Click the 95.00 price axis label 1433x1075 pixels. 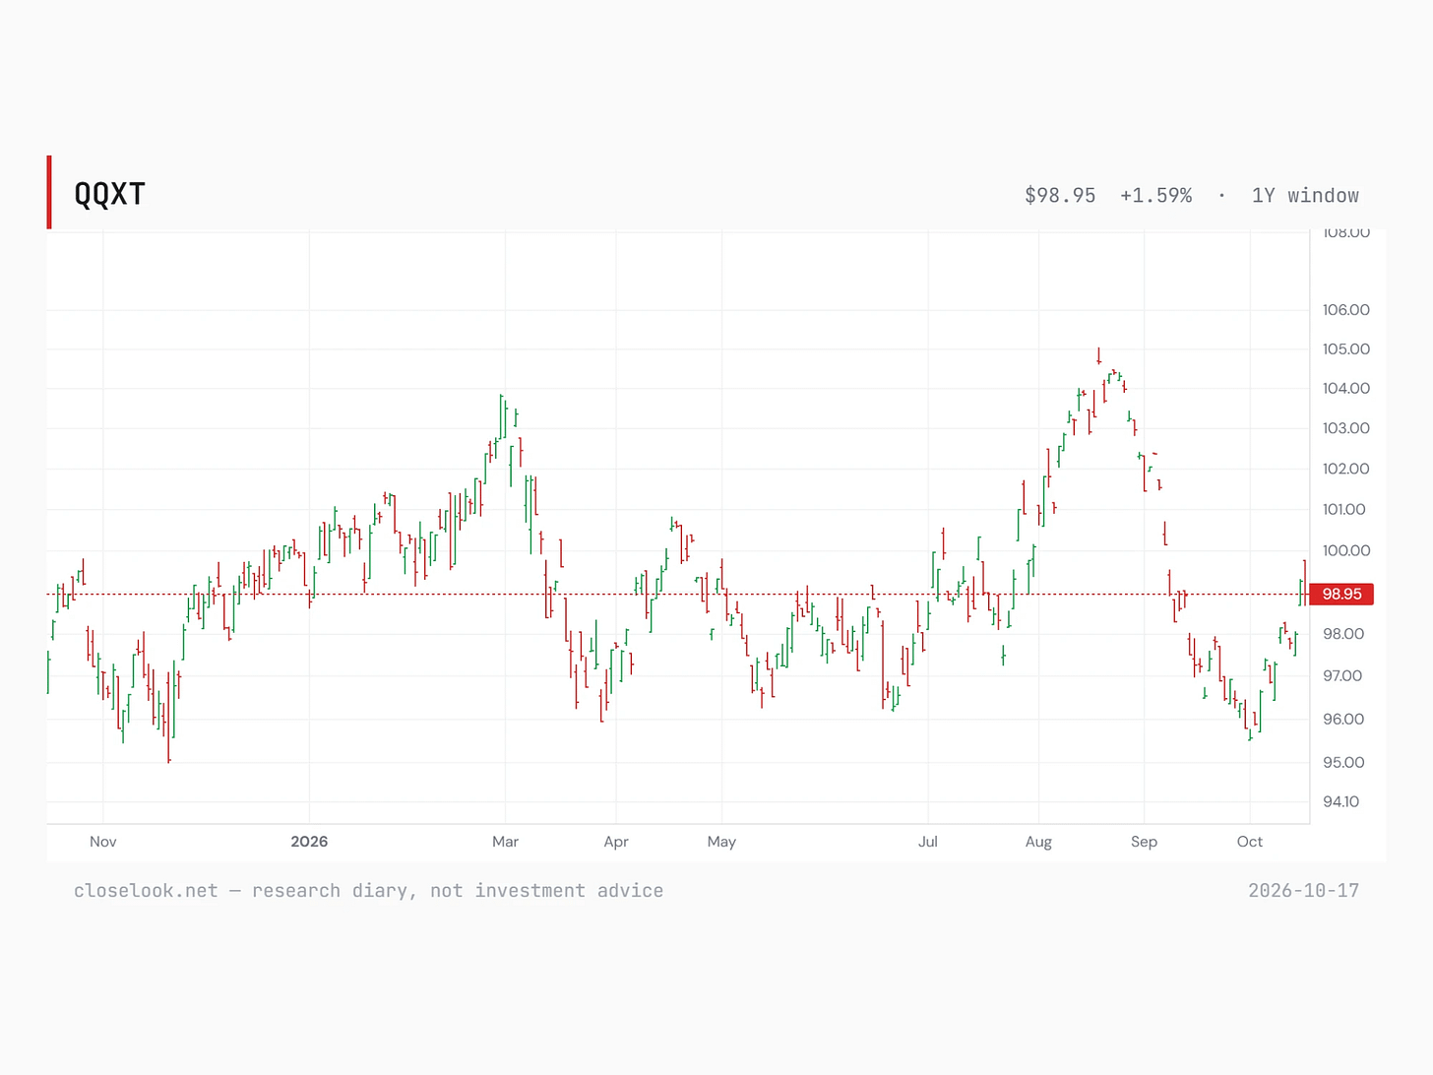pos(1343,762)
